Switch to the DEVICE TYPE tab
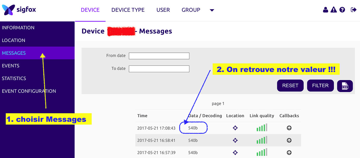This screenshot has height=158, width=360. pos(128,10)
